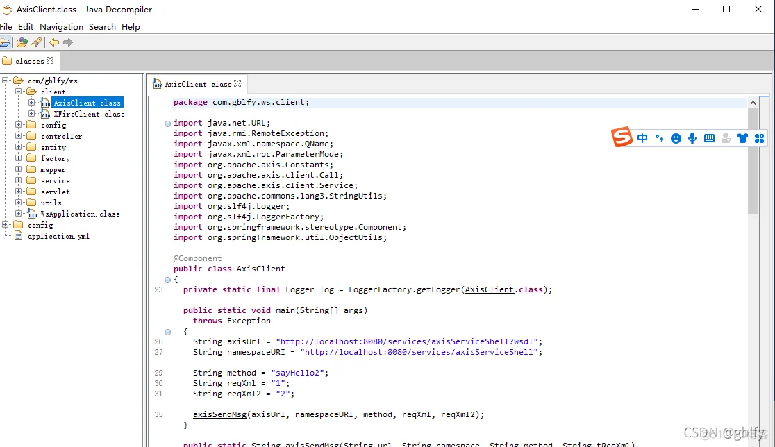Click the vertical scrollbar up arrow
Viewport: 775px width, 447px height.
753,103
